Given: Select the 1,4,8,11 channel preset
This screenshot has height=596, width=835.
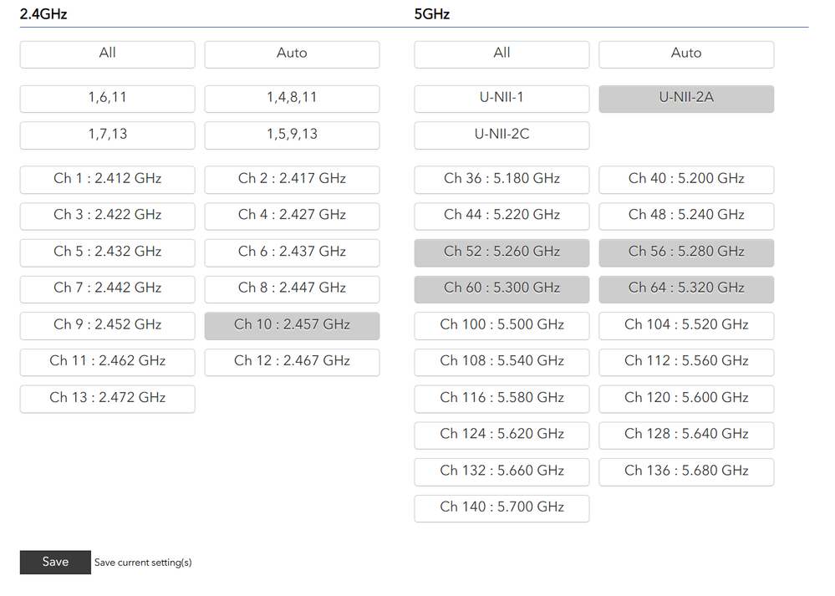Looking at the screenshot, I should (292, 98).
